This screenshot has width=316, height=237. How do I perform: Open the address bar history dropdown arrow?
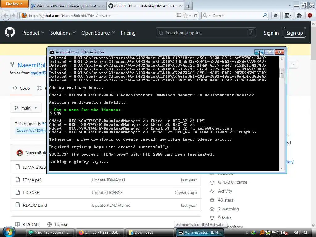pyautogui.click(x=190, y=15)
